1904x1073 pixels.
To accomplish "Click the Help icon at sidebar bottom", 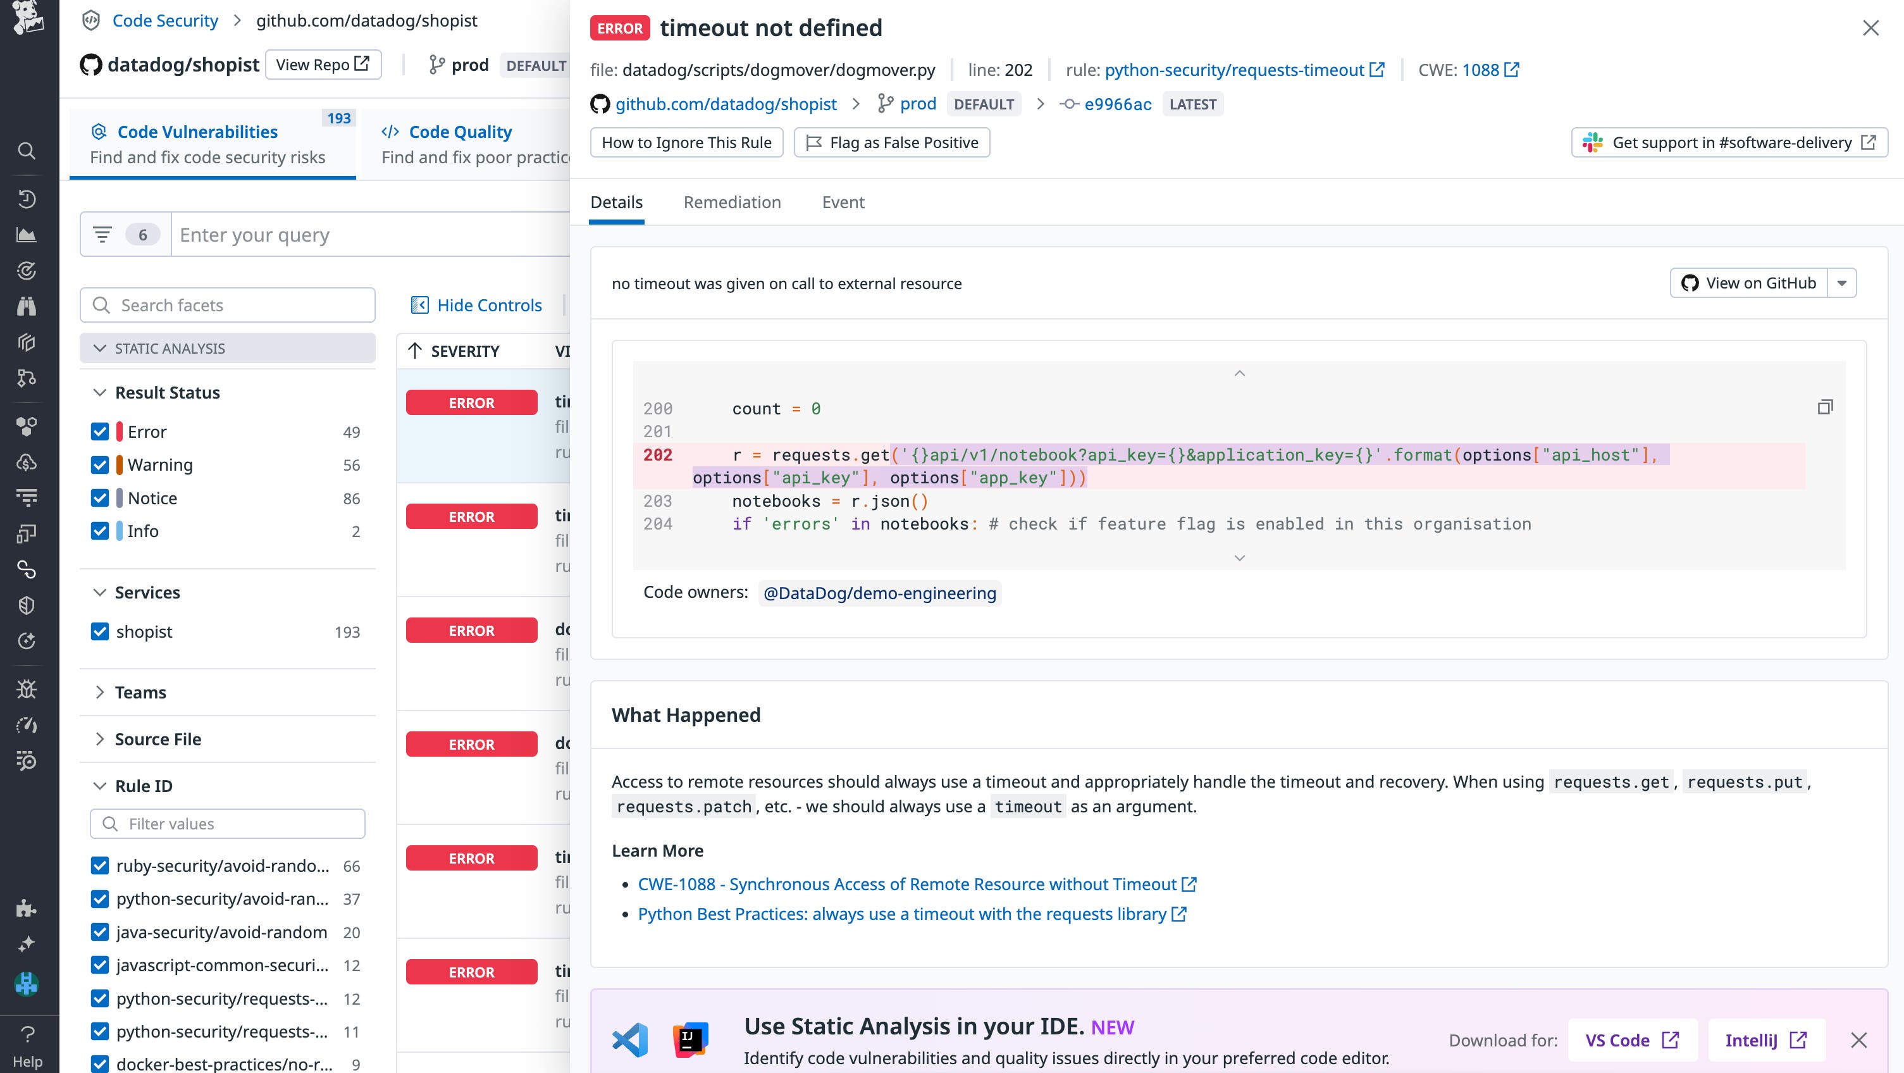I will pos(27,1035).
